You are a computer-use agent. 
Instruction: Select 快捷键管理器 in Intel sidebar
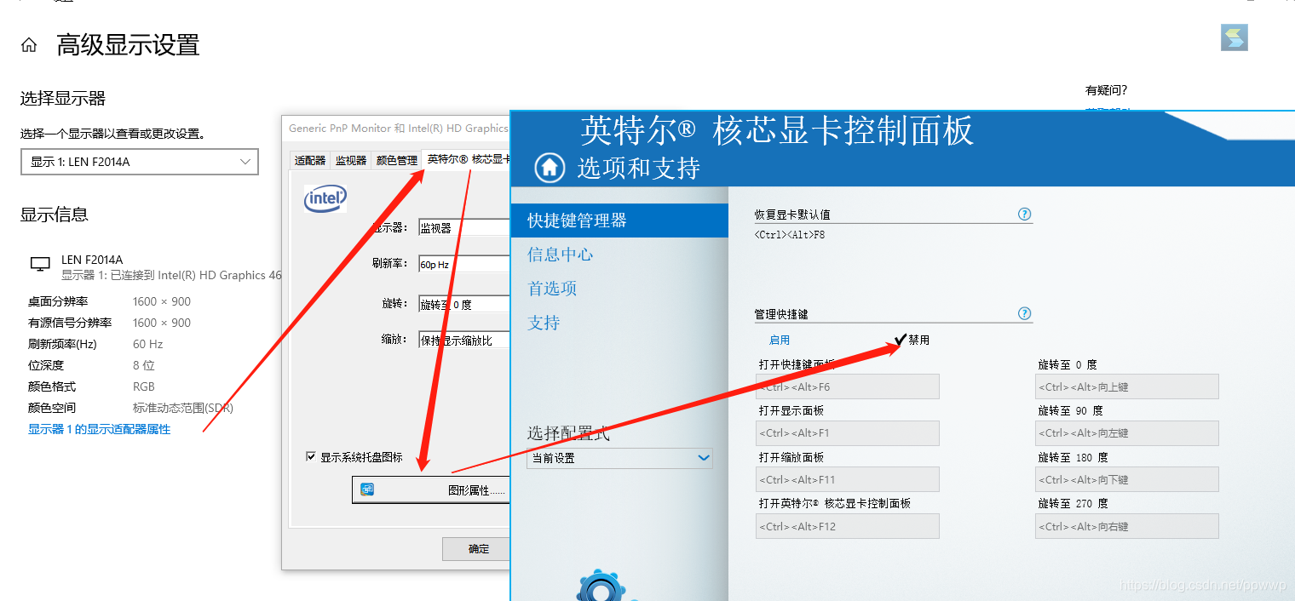point(619,220)
